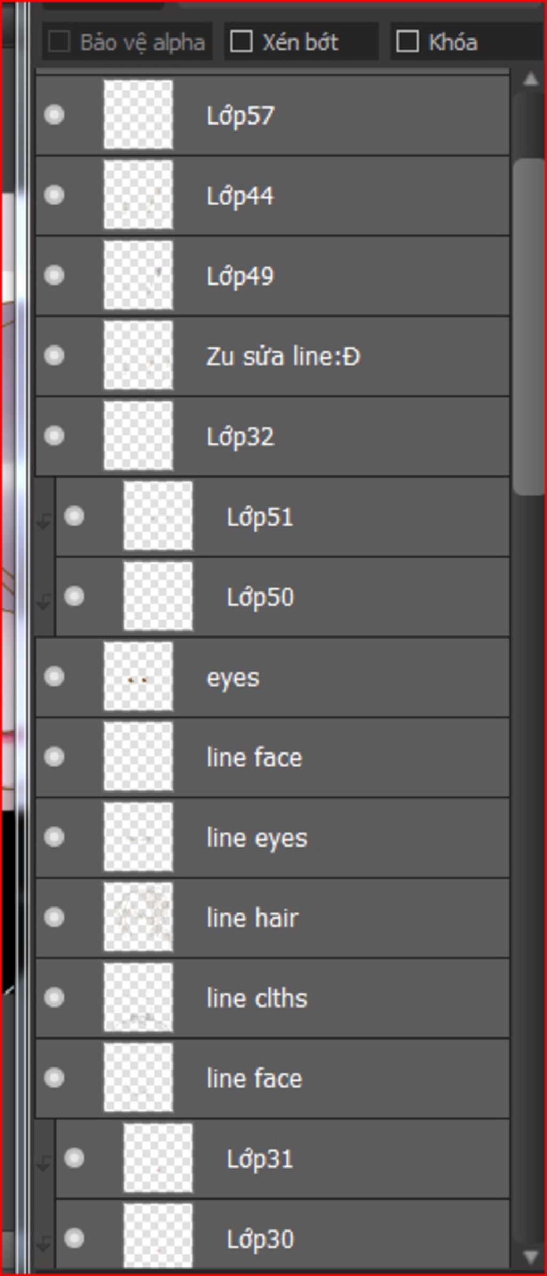547x1276 pixels.
Task: Click the eyes layer thumbnail
Action: tap(138, 677)
